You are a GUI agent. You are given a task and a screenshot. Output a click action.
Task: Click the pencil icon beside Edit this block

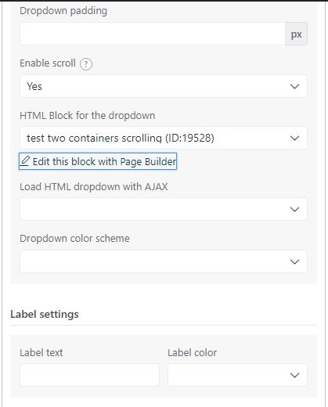(x=25, y=161)
